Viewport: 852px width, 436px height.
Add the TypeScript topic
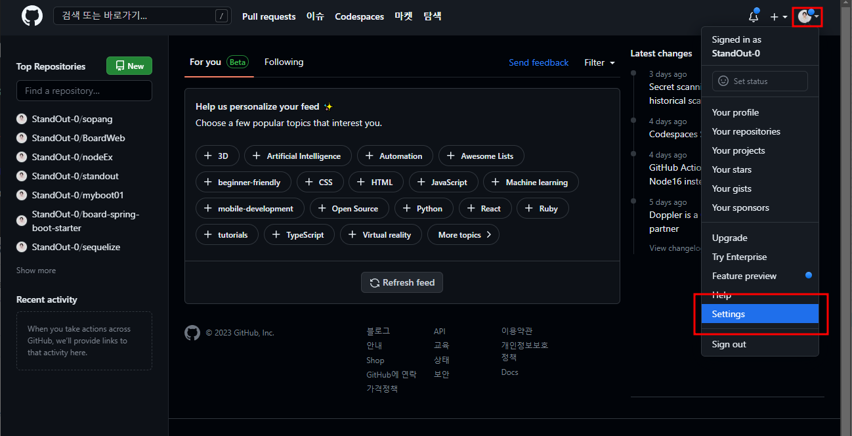click(299, 234)
